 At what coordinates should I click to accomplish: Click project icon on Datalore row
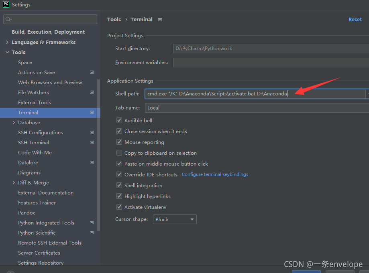point(92,162)
